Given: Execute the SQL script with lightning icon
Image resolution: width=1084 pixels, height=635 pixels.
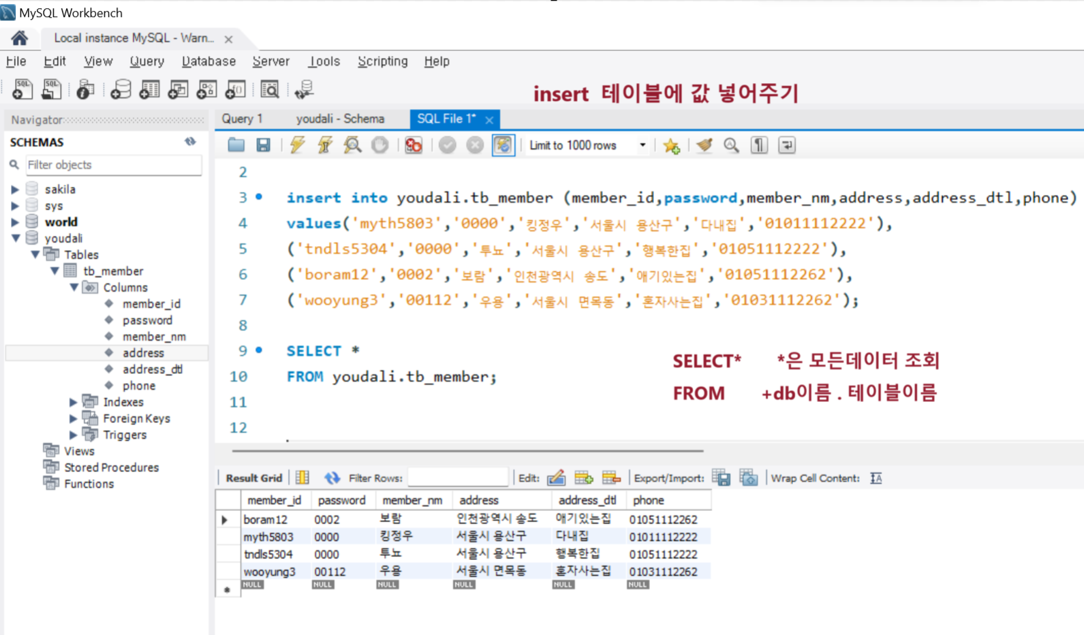Looking at the screenshot, I should pyautogui.click(x=297, y=145).
